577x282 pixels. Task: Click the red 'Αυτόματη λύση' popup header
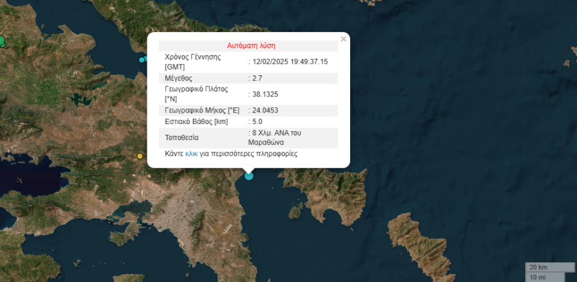pos(251,46)
